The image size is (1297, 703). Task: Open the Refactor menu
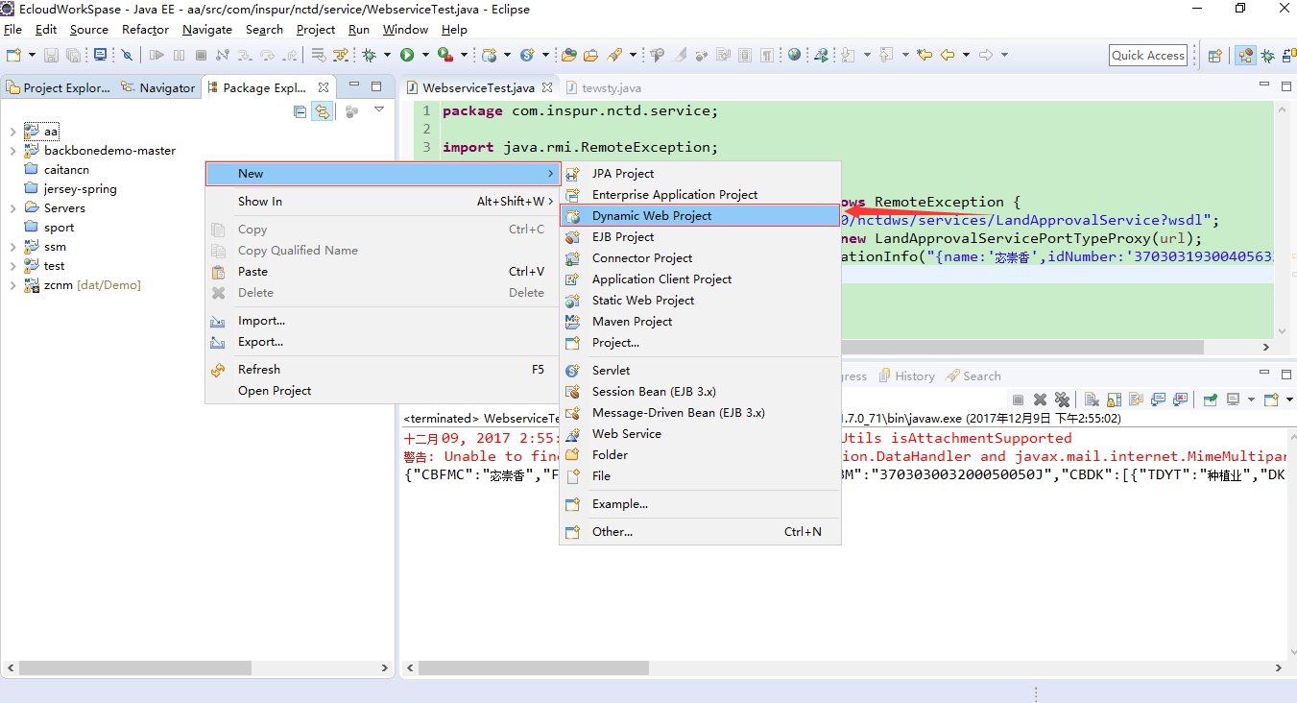click(x=145, y=30)
